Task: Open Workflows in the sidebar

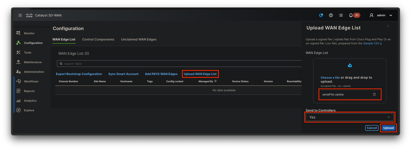Action: tap(31, 82)
